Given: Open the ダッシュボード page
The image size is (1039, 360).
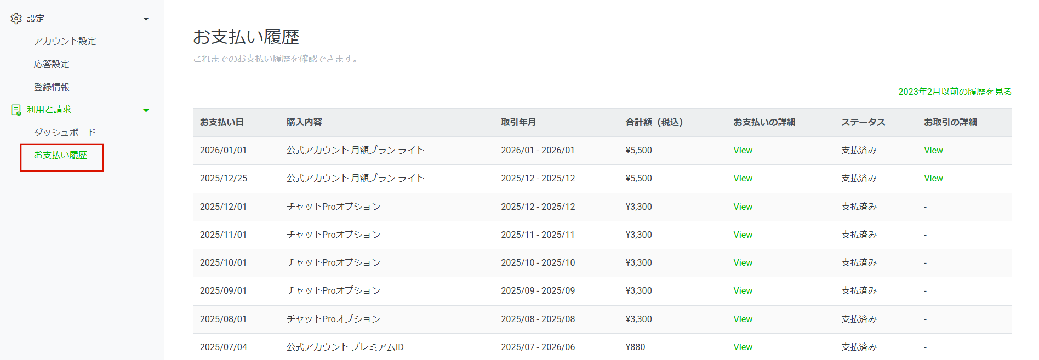Looking at the screenshot, I should pos(65,133).
